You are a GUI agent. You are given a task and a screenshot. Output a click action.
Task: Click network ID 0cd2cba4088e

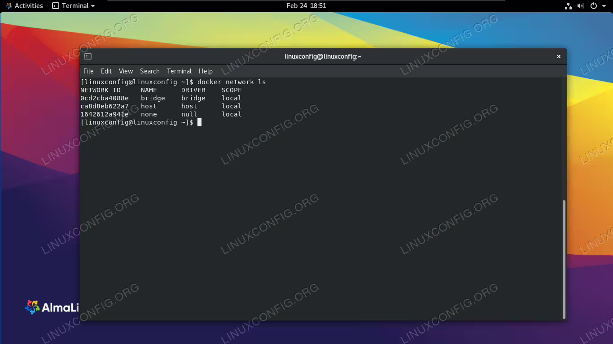click(105, 98)
